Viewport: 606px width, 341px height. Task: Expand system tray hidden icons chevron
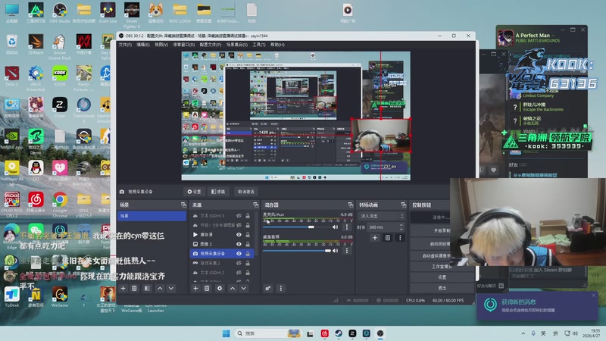(523, 333)
